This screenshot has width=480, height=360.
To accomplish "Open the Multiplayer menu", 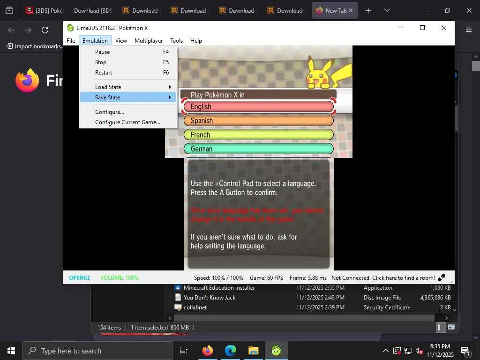I will 149,41.
